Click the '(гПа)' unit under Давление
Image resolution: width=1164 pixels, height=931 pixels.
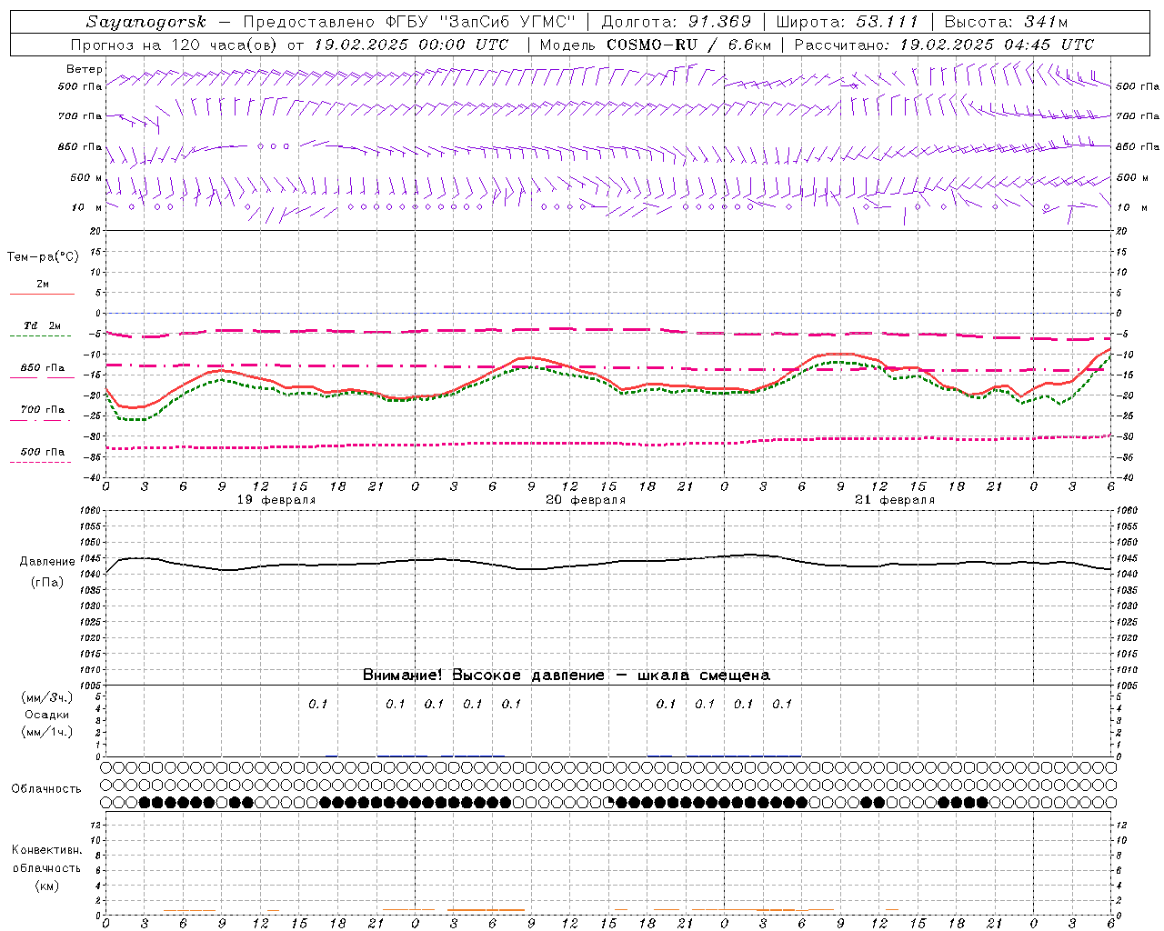(47, 582)
